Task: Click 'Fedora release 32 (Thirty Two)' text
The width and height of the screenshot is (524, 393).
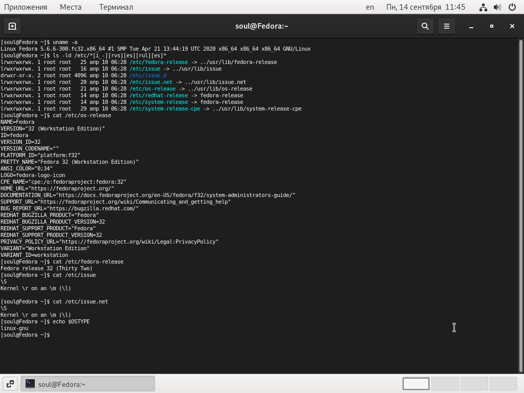Action: 47,268
